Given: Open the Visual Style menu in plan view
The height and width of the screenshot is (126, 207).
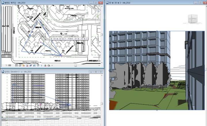Looking at the screenshot, I should 20,65.
